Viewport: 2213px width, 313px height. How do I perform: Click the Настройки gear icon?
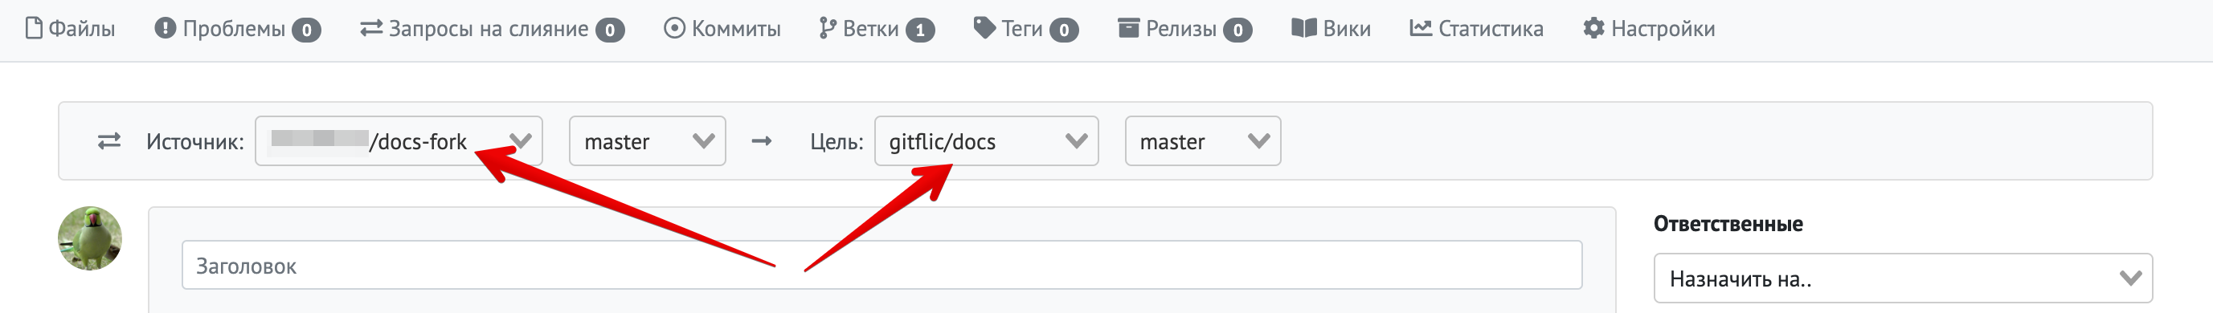pos(1593,28)
